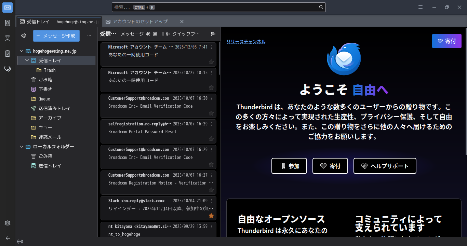Image resolution: width=467 pixels, height=246 pixels.
Task: Collapse the ローカルフォルダー tree
Action: tap(22, 147)
